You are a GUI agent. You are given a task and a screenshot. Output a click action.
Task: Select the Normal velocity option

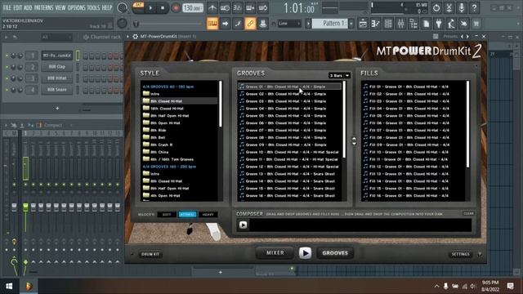(187, 215)
